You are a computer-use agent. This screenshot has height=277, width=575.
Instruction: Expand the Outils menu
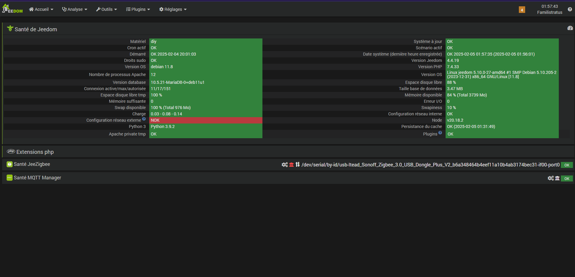tap(107, 9)
